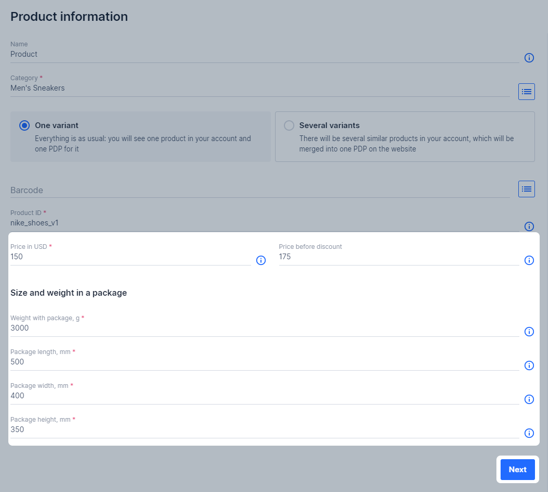Show info for Price before discount
548x492 pixels.
click(529, 260)
